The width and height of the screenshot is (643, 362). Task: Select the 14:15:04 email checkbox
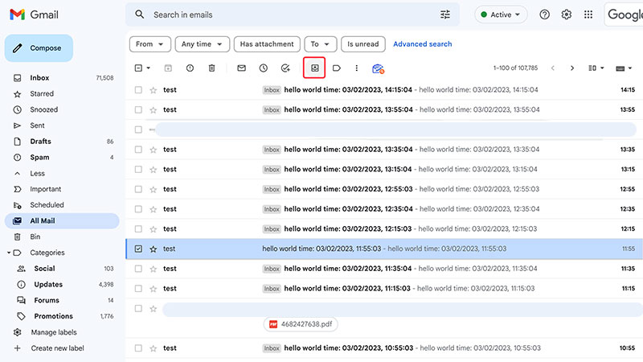pos(138,90)
